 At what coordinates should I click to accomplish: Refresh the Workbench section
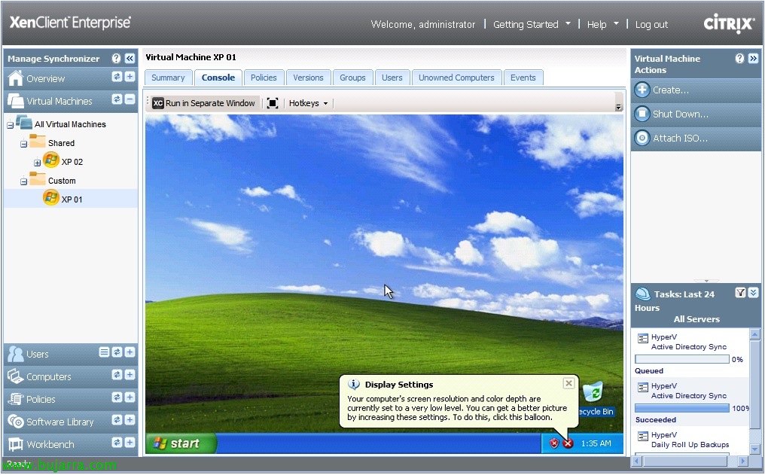point(117,443)
